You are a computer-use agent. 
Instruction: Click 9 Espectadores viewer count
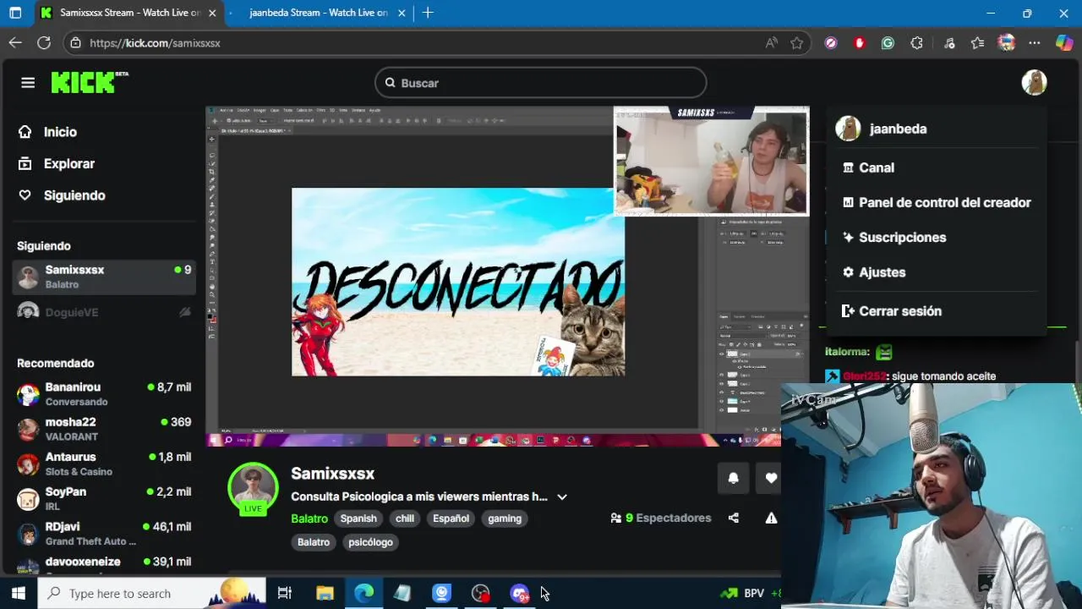pyautogui.click(x=661, y=518)
